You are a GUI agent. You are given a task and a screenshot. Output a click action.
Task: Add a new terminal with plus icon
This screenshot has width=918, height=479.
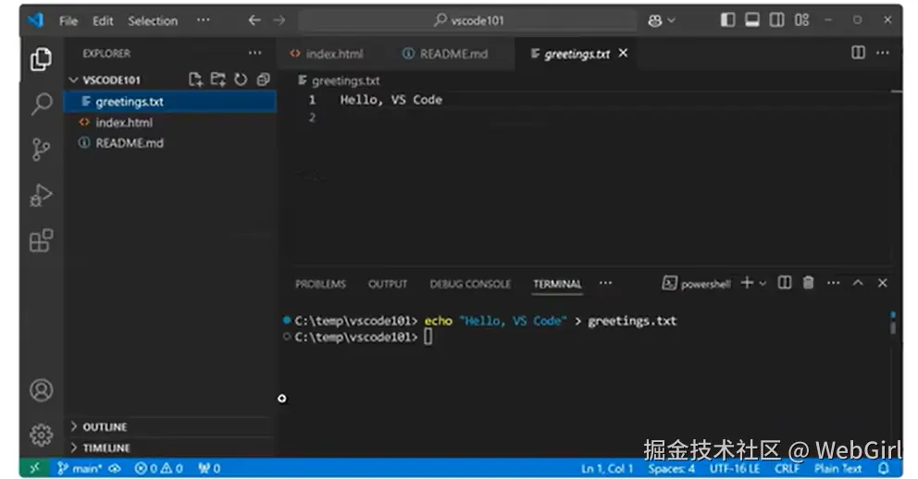pyautogui.click(x=747, y=283)
